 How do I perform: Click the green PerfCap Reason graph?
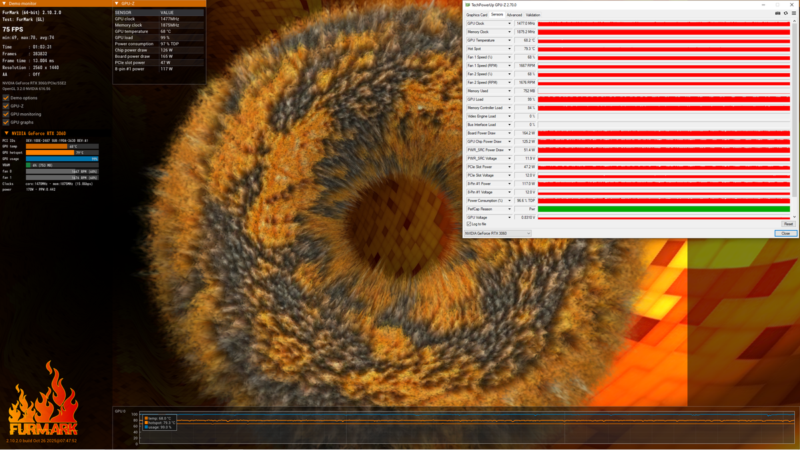(663, 209)
